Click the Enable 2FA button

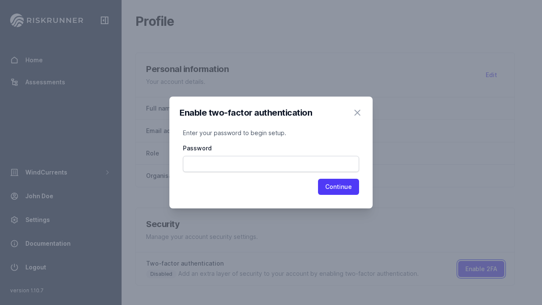(481, 269)
